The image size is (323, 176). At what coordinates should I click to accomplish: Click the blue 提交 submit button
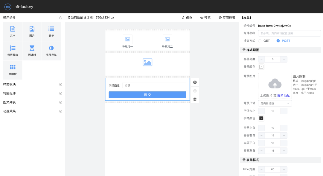[x=147, y=95]
